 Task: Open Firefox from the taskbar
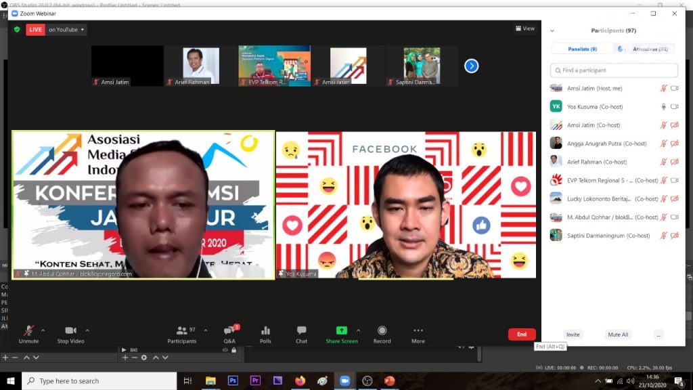click(300, 381)
